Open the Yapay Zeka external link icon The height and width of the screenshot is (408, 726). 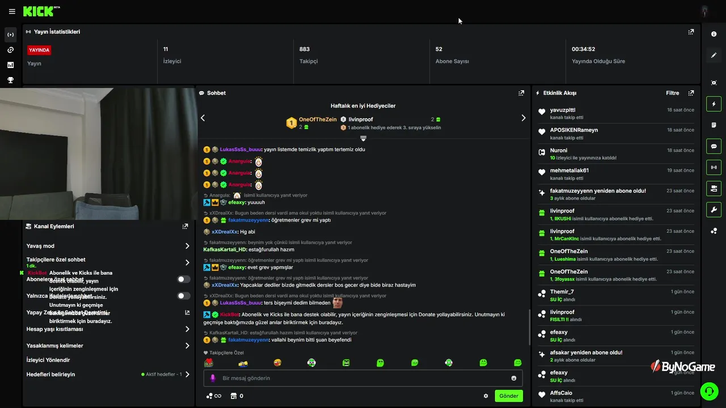pos(187,312)
